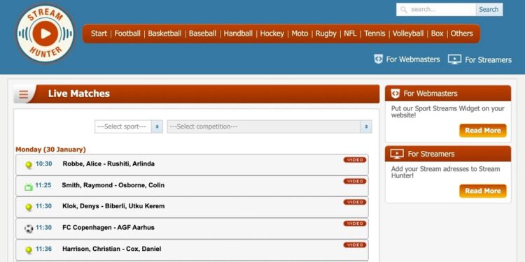Click the monitor icon next to For Streamers in header
Viewport: 525px width, 262px height.
(454, 59)
